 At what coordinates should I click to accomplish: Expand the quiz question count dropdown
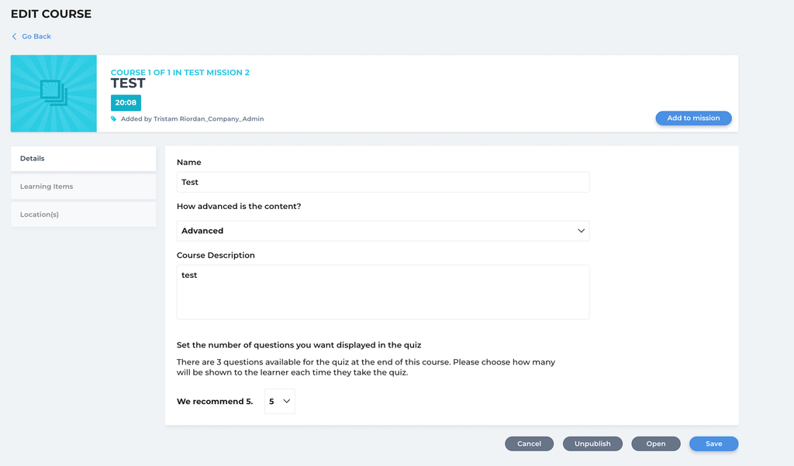(x=279, y=401)
